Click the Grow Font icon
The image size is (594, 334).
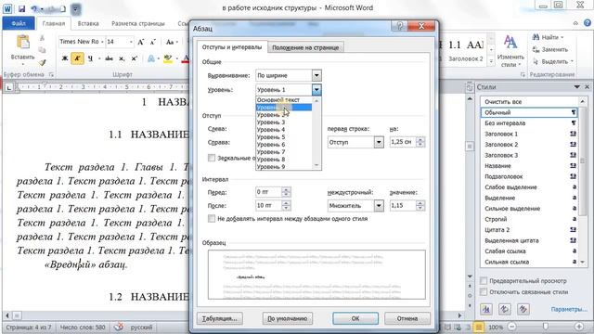pos(141,42)
